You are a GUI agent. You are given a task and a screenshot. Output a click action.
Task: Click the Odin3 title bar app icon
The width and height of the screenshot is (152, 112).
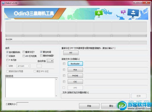(3, 3)
